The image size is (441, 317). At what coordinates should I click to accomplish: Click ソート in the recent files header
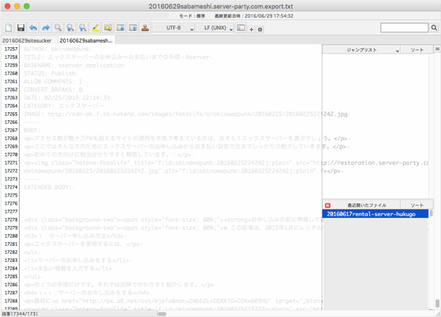(x=417, y=205)
